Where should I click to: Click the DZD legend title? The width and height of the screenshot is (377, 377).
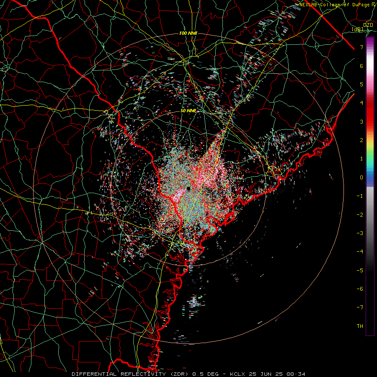(x=368, y=25)
